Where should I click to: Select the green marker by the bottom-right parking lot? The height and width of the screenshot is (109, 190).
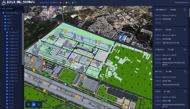coord(102,101)
